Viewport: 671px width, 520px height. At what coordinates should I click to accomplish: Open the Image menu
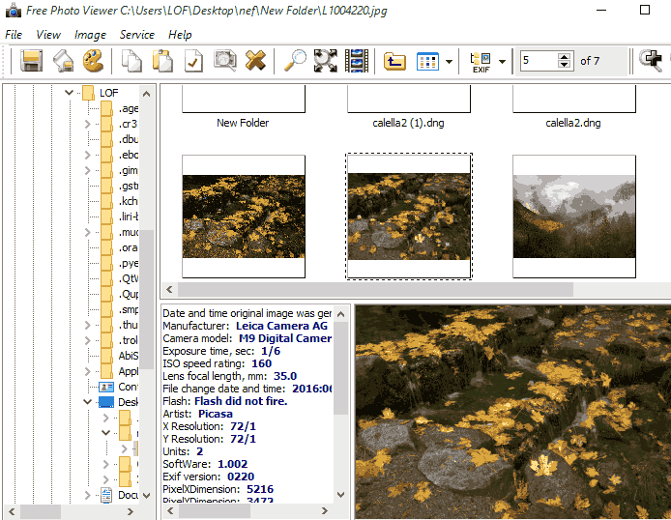pos(90,35)
